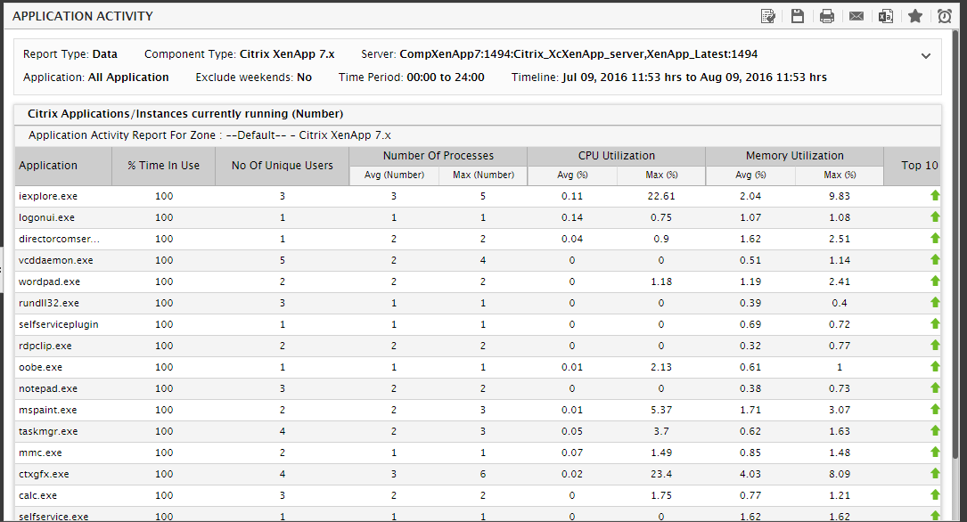The height and width of the screenshot is (522, 967).
Task: Print the Application Activity report
Action: 827,16
